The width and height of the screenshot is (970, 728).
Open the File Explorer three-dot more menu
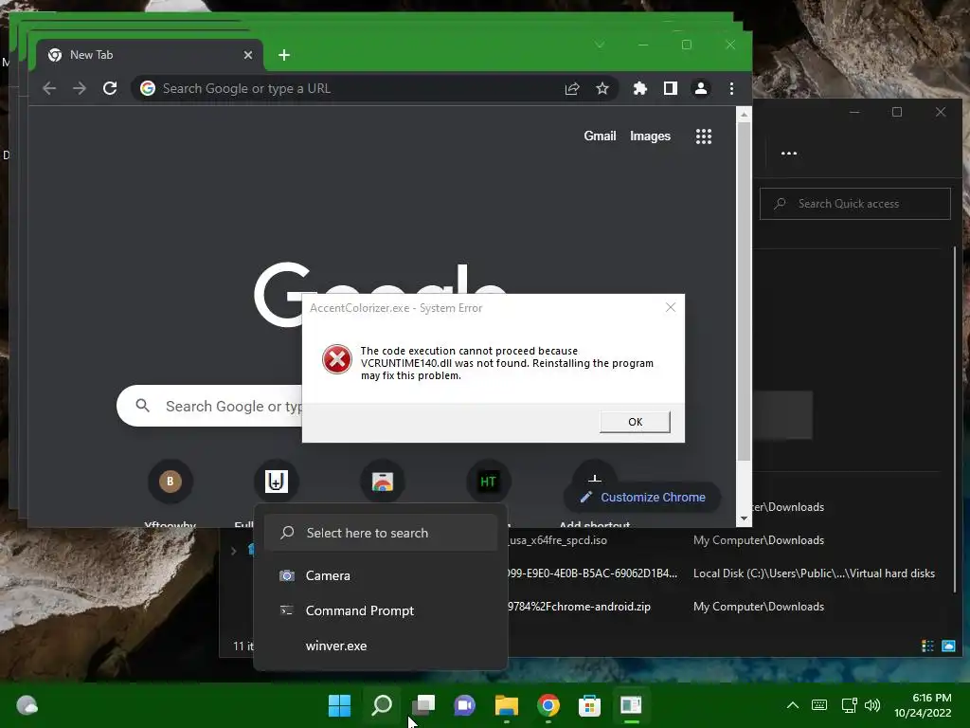[789, 154]
